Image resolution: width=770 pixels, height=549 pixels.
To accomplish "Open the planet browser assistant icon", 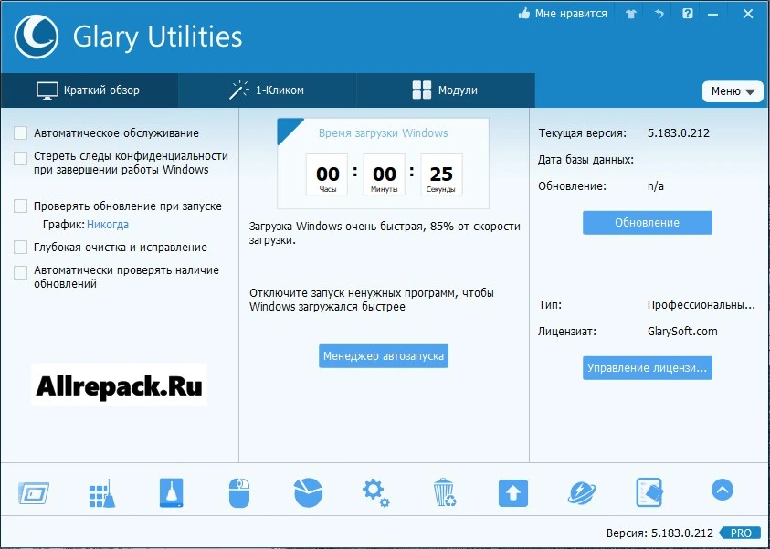I will [x=582, y=493].
